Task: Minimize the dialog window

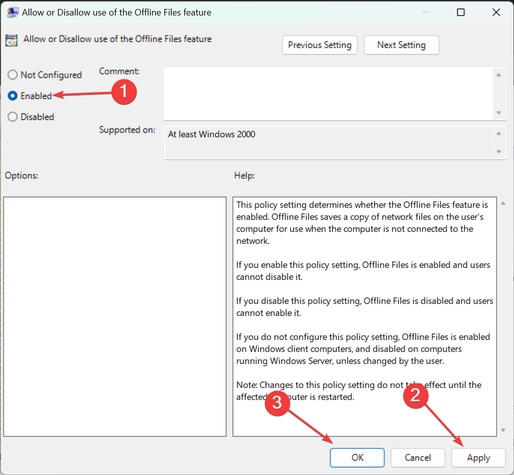Action: pyautogui.click(x=426, y=12)
